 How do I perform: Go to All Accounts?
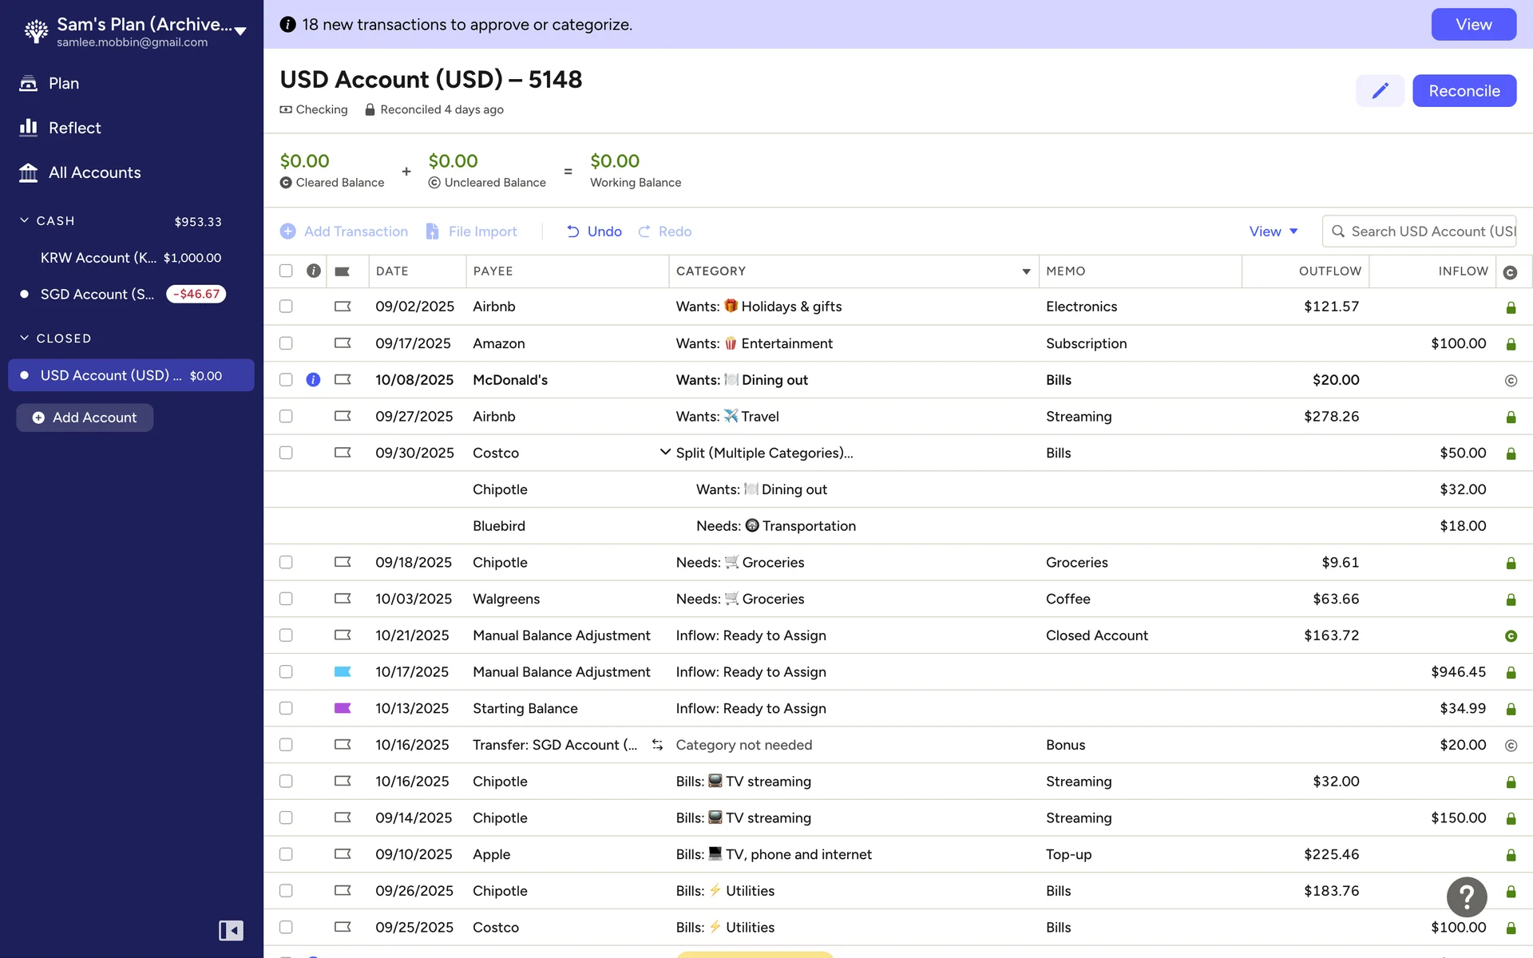pos(94,172)
